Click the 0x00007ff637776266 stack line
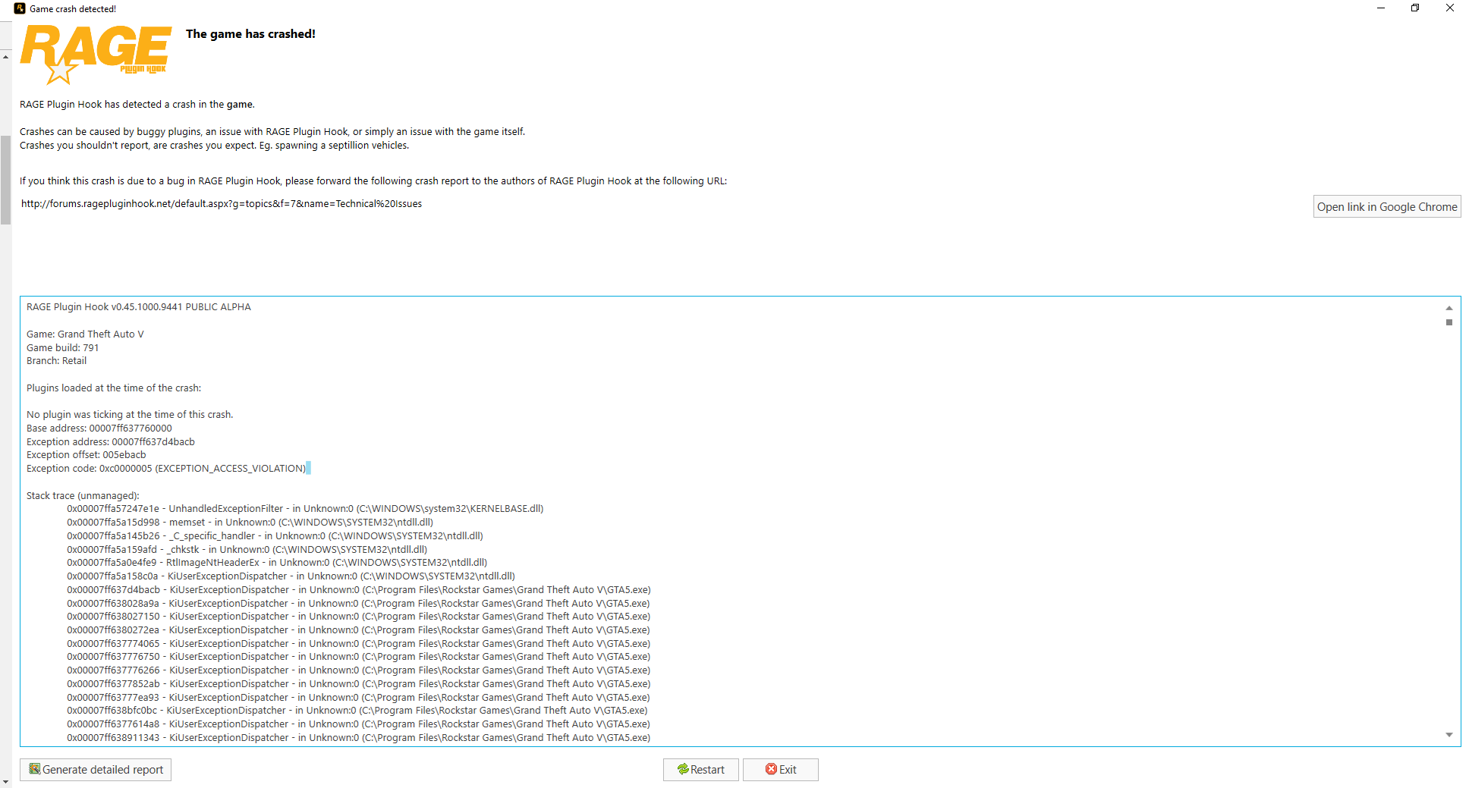 click(358, 670)
